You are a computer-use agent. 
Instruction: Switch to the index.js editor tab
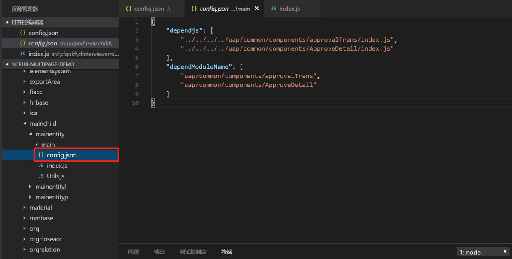[x=289, y=9]
